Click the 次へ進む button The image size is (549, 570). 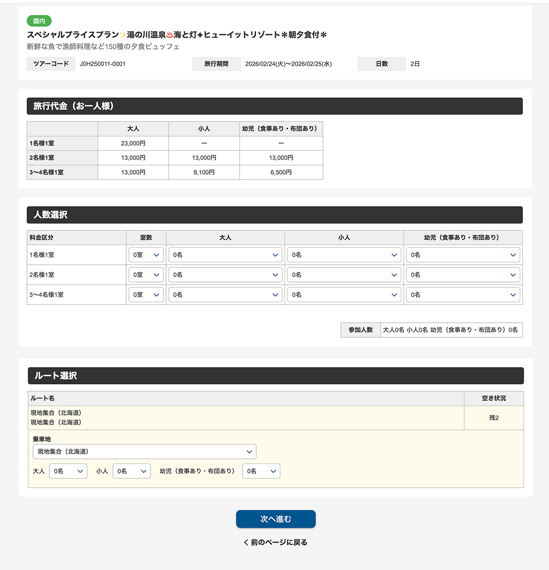click(x=274, y=519)
